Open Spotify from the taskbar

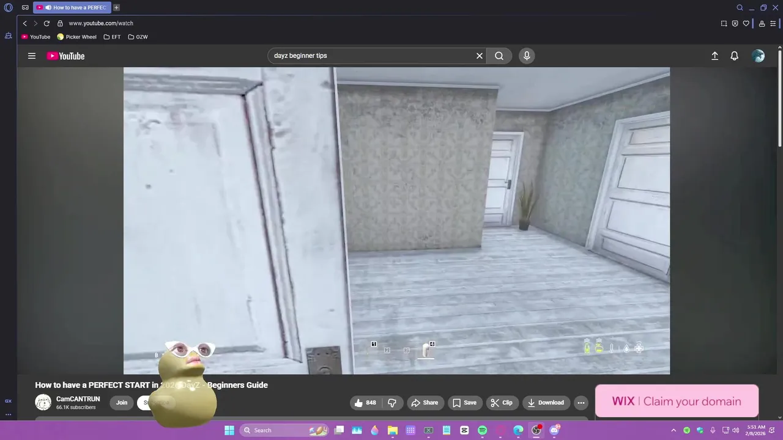click(482, 430)
